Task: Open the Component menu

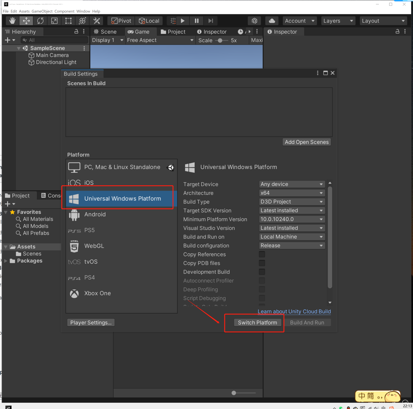Action: 64,11
